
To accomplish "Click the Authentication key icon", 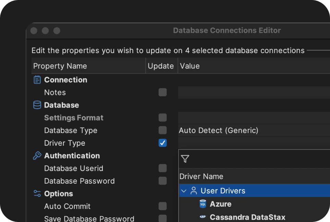I will tap(37, 156).
